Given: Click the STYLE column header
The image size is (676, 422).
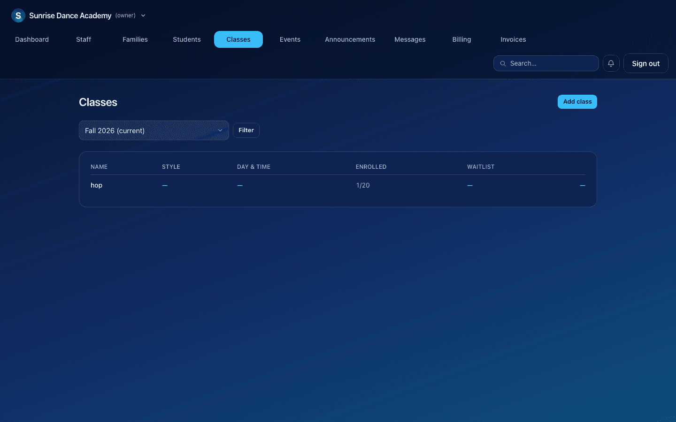Looking at the screenshot, I should click(x=171, y=167).
